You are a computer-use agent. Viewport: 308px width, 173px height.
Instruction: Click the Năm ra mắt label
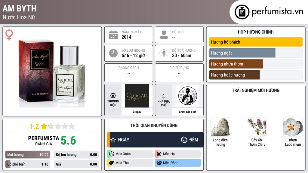(x=131, y=32)
